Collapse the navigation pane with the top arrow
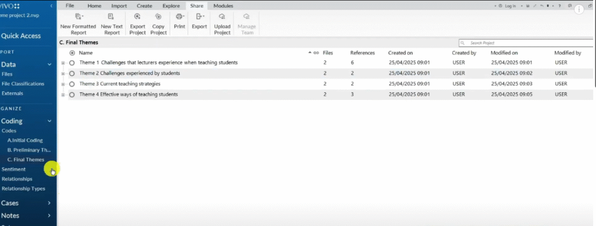Image resolution: width=596 pixels, height=226 pixels. pyautogui.click(x=51, y=6)
